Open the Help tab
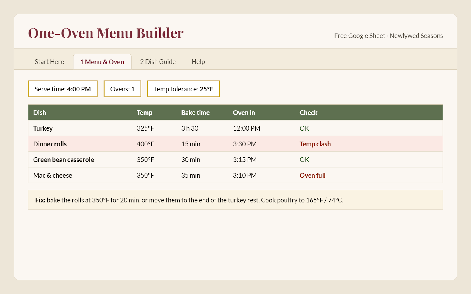The height and width of the screenshot is (294, 471). (198, 62)
